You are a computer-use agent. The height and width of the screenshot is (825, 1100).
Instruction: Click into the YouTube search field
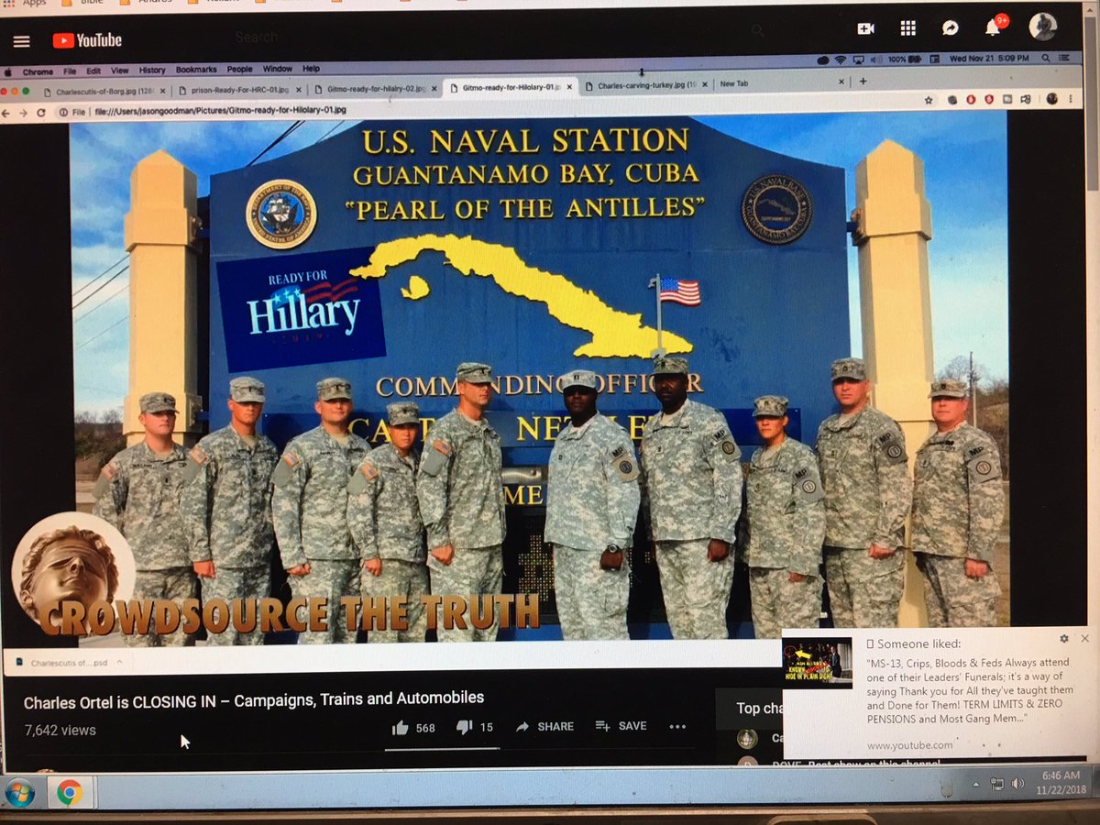pyautogui.click(x=458, y=38)
